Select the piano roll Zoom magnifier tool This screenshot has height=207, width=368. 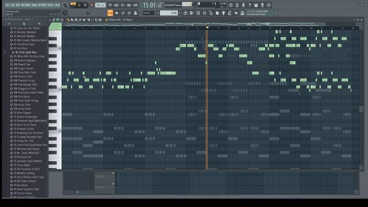click(x=97, y=20)
